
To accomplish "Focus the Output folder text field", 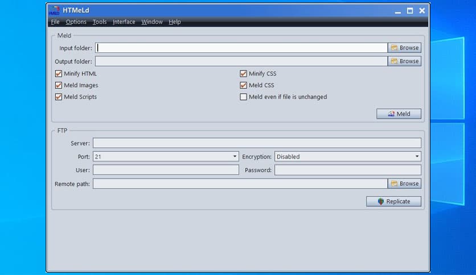I will pyautogui.click(x=241, y=61).
